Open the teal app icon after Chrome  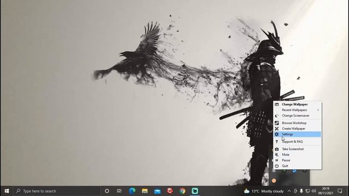pos(195,191)
